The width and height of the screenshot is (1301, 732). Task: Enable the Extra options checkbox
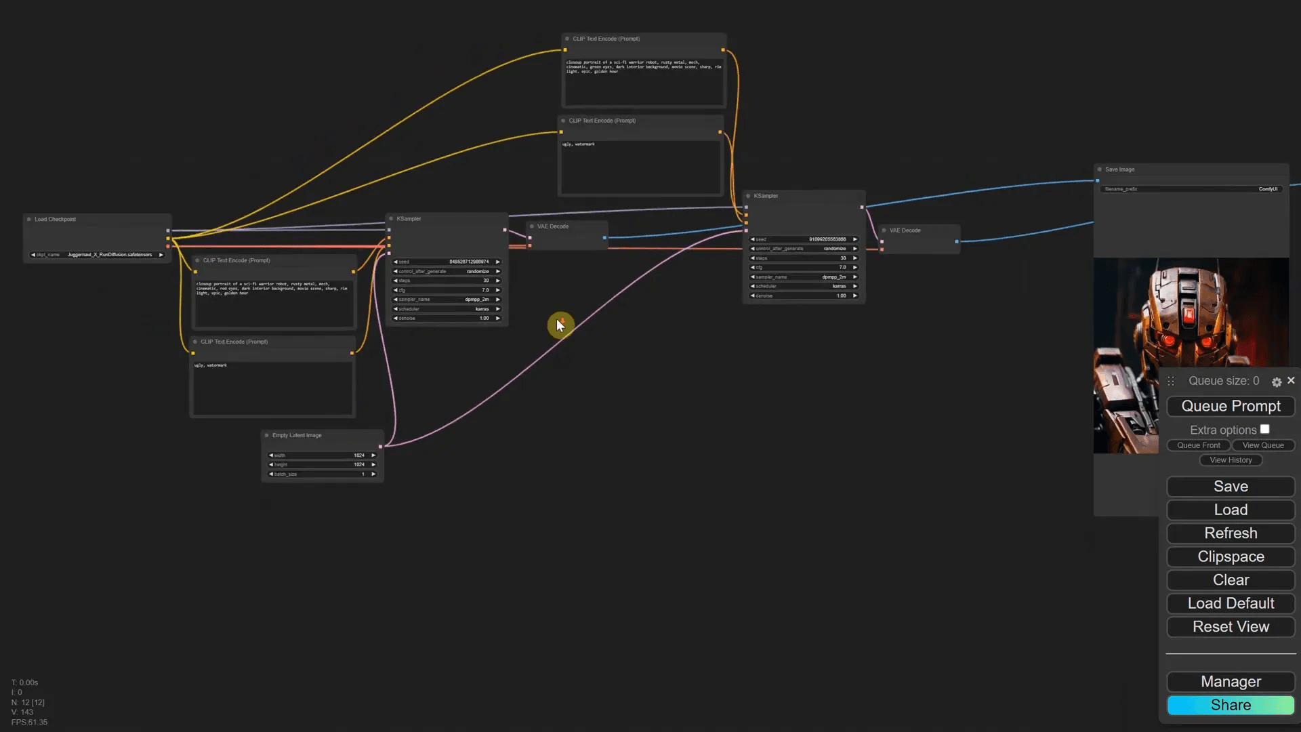click(1266, 428)
